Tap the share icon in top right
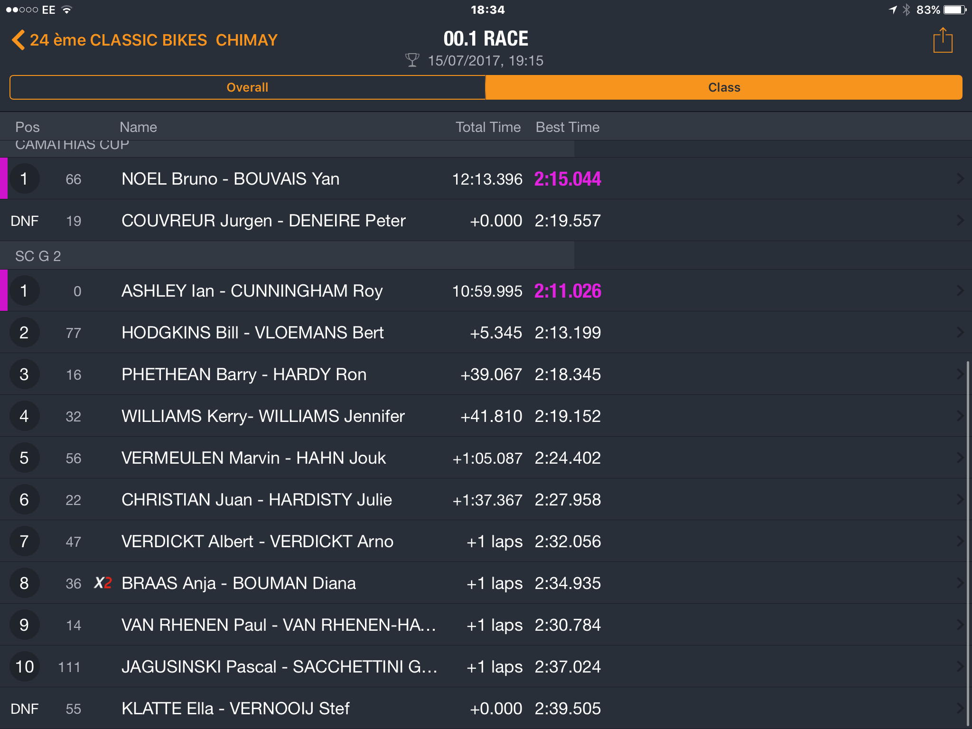972x729 pixels. pyautogui.click(x=943, y=40)
